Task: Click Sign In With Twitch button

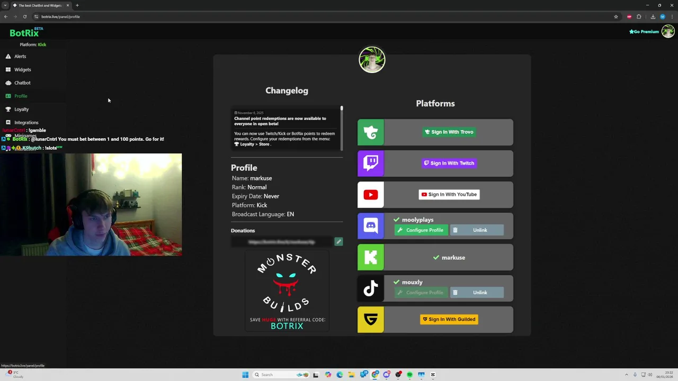Action: [x=449, y=163]
